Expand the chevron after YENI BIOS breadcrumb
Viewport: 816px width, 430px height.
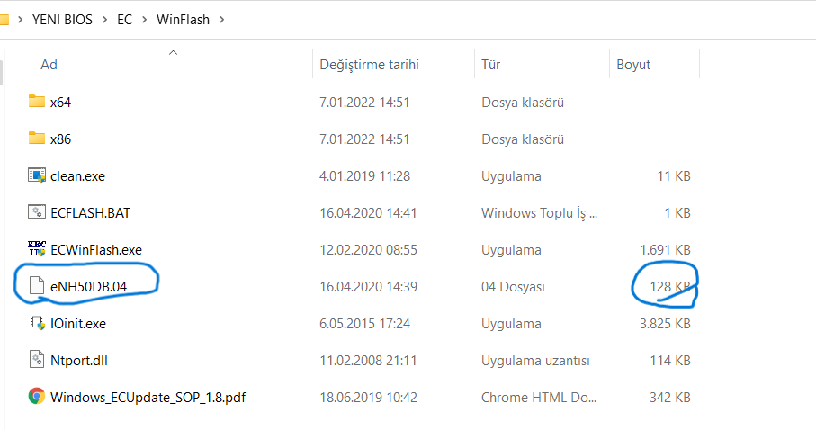click(105, 20)
